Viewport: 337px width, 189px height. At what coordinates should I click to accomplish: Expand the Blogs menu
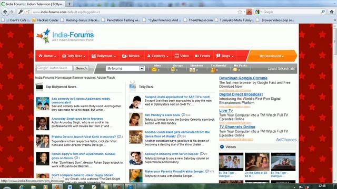point(225,56)
